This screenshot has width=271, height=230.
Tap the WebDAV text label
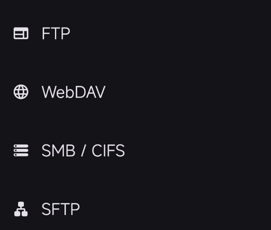[x=73, y=92]
